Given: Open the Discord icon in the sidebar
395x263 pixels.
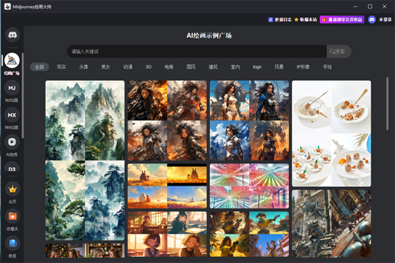Looking at the screenshot, I should [13, 35].
